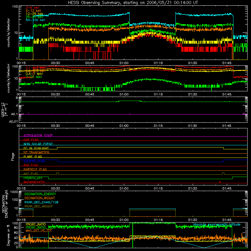Click the PARTICLE_FLAG label
Screen dimensions: 251x251
(35, 169)
